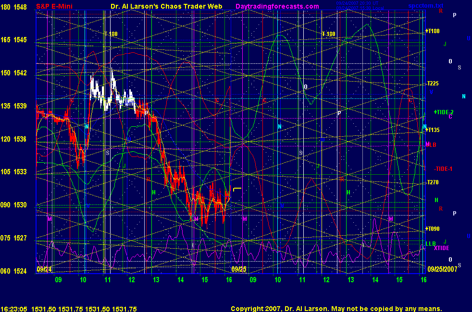Image resolution: width=472 pixels, height=312 pixels.
Task: Click the 135 1539 price axis label
Action: tap(13, 106)
